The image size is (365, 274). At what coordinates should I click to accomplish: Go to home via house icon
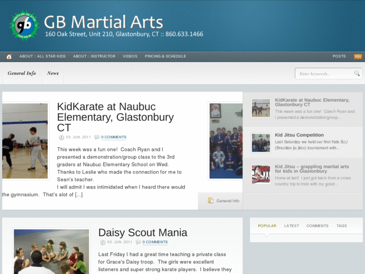9,56
